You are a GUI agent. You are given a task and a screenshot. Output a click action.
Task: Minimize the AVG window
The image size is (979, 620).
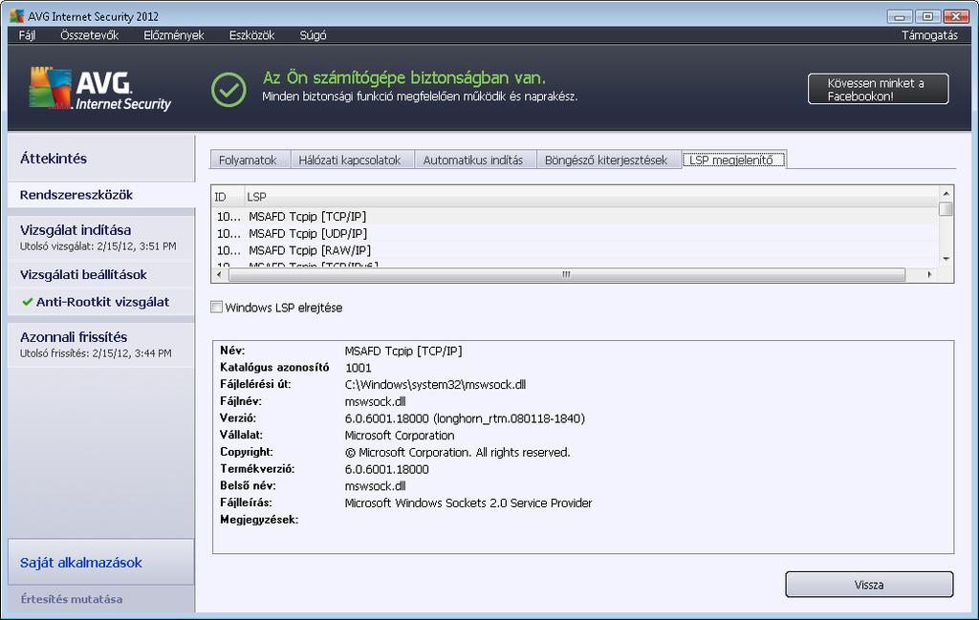coord(899,17)
